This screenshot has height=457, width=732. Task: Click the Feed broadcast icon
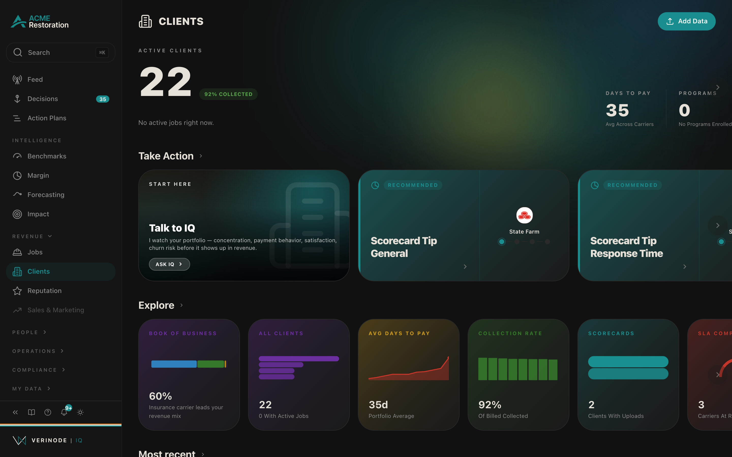[x=17, y=79]
